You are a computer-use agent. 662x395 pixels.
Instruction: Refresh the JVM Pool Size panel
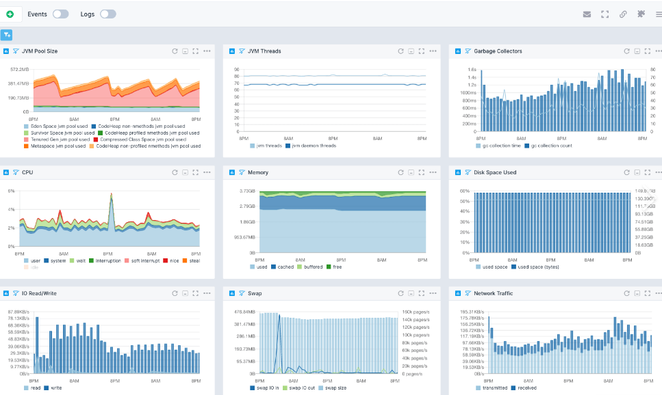pyautogui.click(x=175, y=51)
